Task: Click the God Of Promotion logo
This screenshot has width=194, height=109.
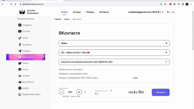Action: point(29,12)
